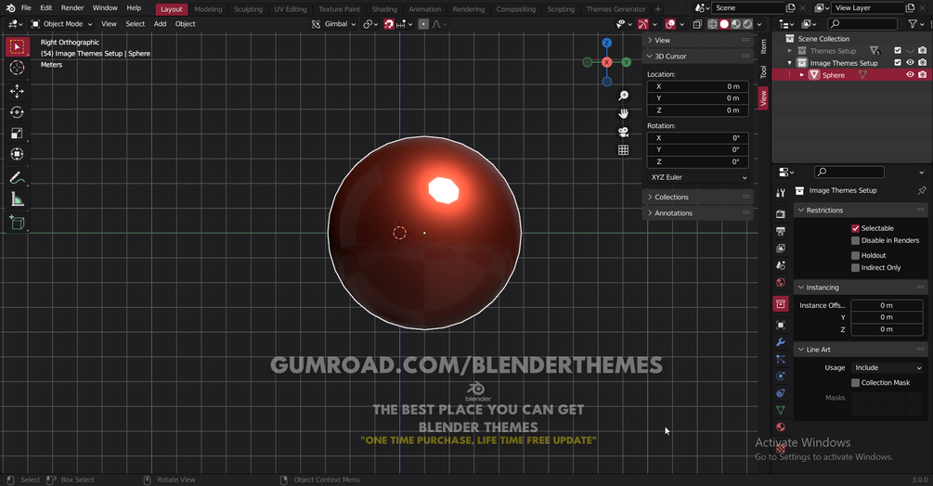The width and height of the screenshot is (933, 486).
Task: Select the Scale tool
Action: 17,133
